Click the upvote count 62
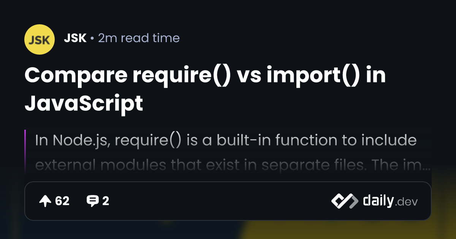Image resolution: width=456 pixels, height=239 pixels. point(62,201)
